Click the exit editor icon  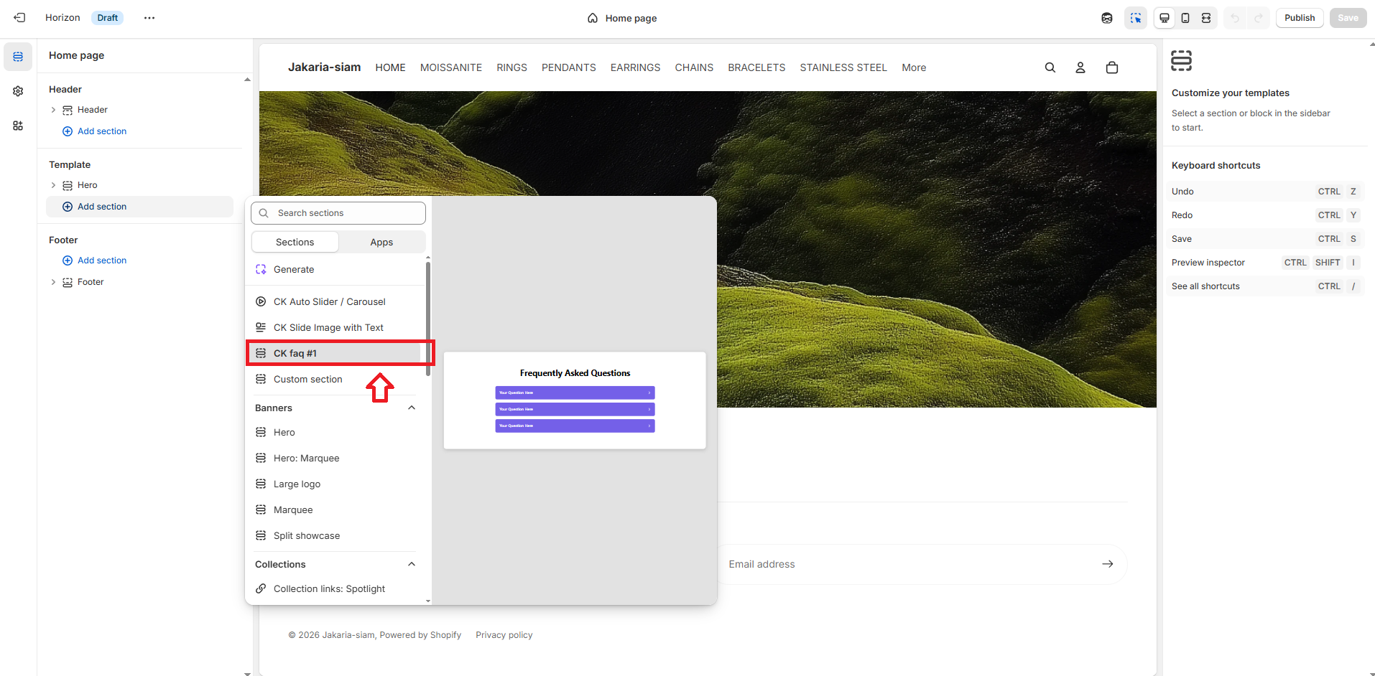tap(19, 18)
